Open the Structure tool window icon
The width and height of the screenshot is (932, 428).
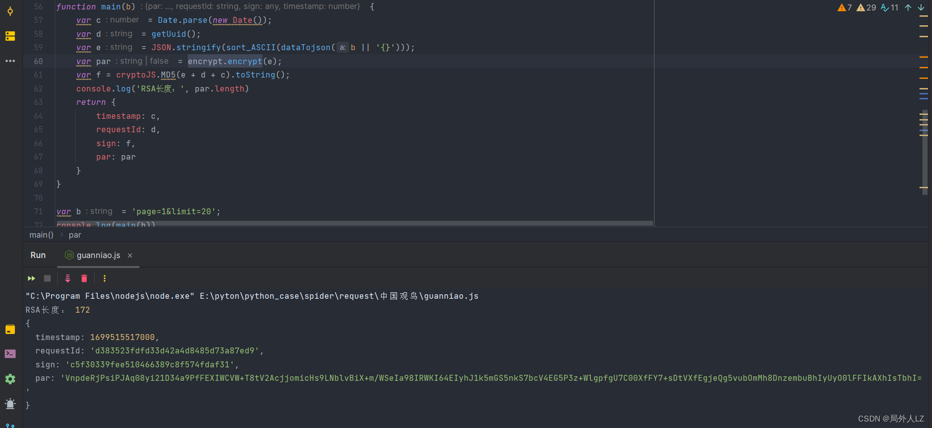[x=10, y=36]
